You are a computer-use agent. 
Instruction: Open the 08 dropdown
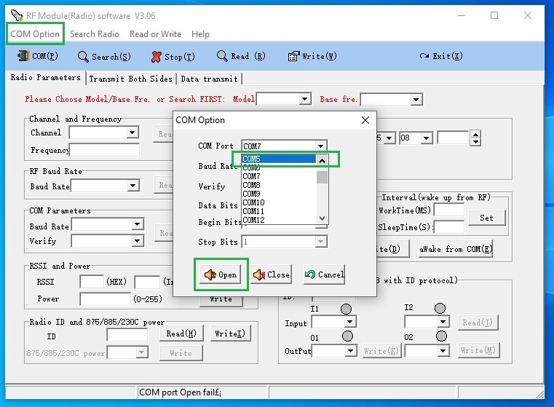(x=427, y=138)
